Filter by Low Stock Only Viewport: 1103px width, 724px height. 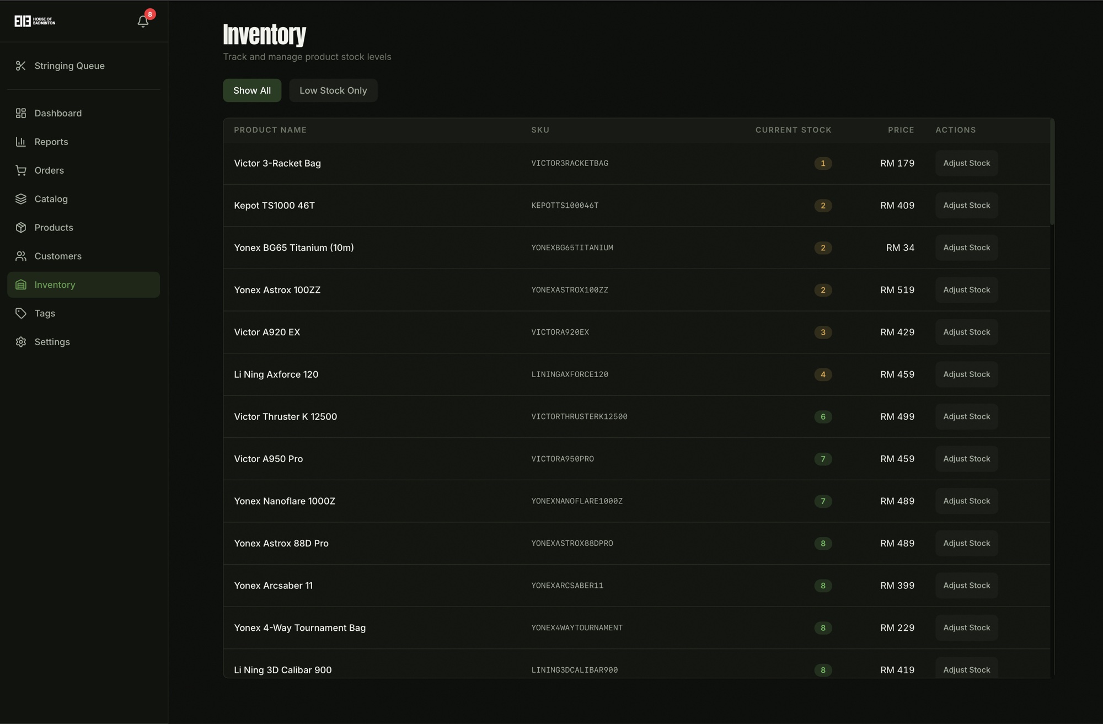(333, 90)
